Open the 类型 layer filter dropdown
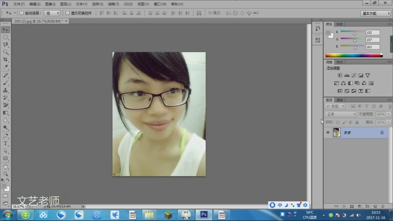 pyautogui.click(x=335, y=106)
